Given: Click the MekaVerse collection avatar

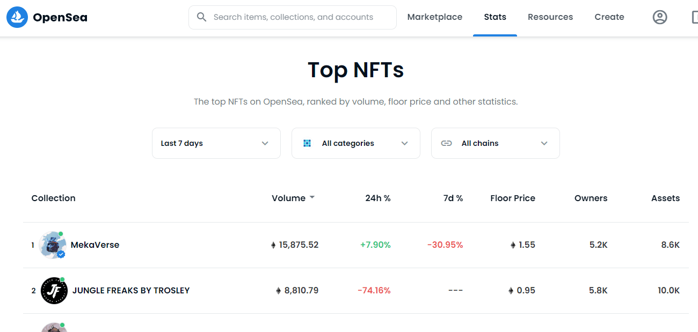Looking at the screenshot, I should coord(53,245).
